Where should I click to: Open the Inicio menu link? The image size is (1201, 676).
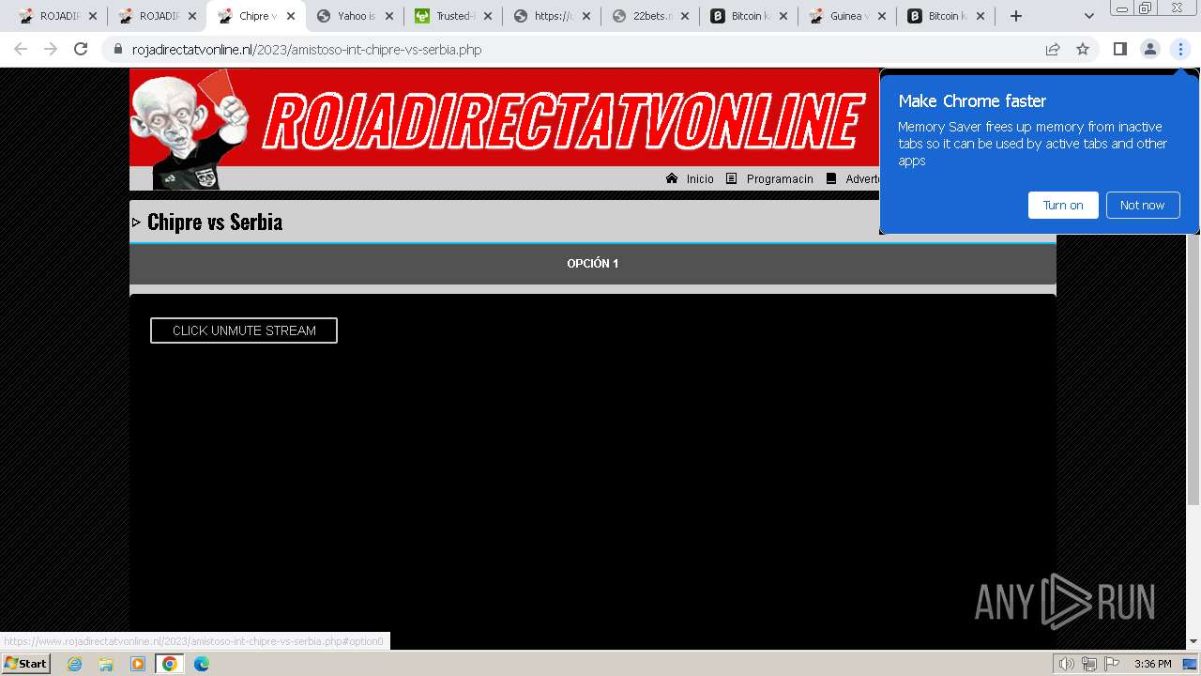pos(700,179)
